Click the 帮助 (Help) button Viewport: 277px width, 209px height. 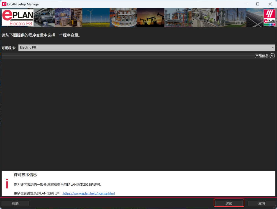click(15, 203)
